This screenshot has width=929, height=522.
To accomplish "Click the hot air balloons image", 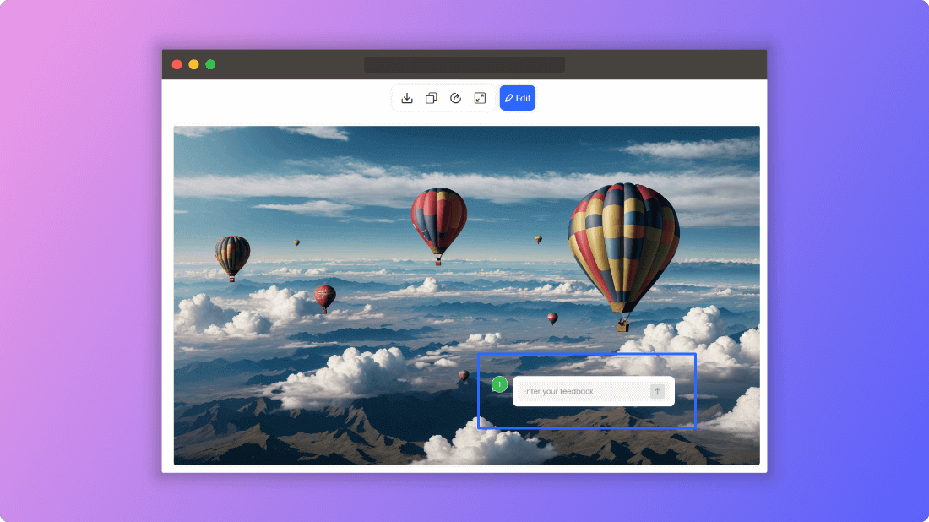I will (x=466, y=295).
